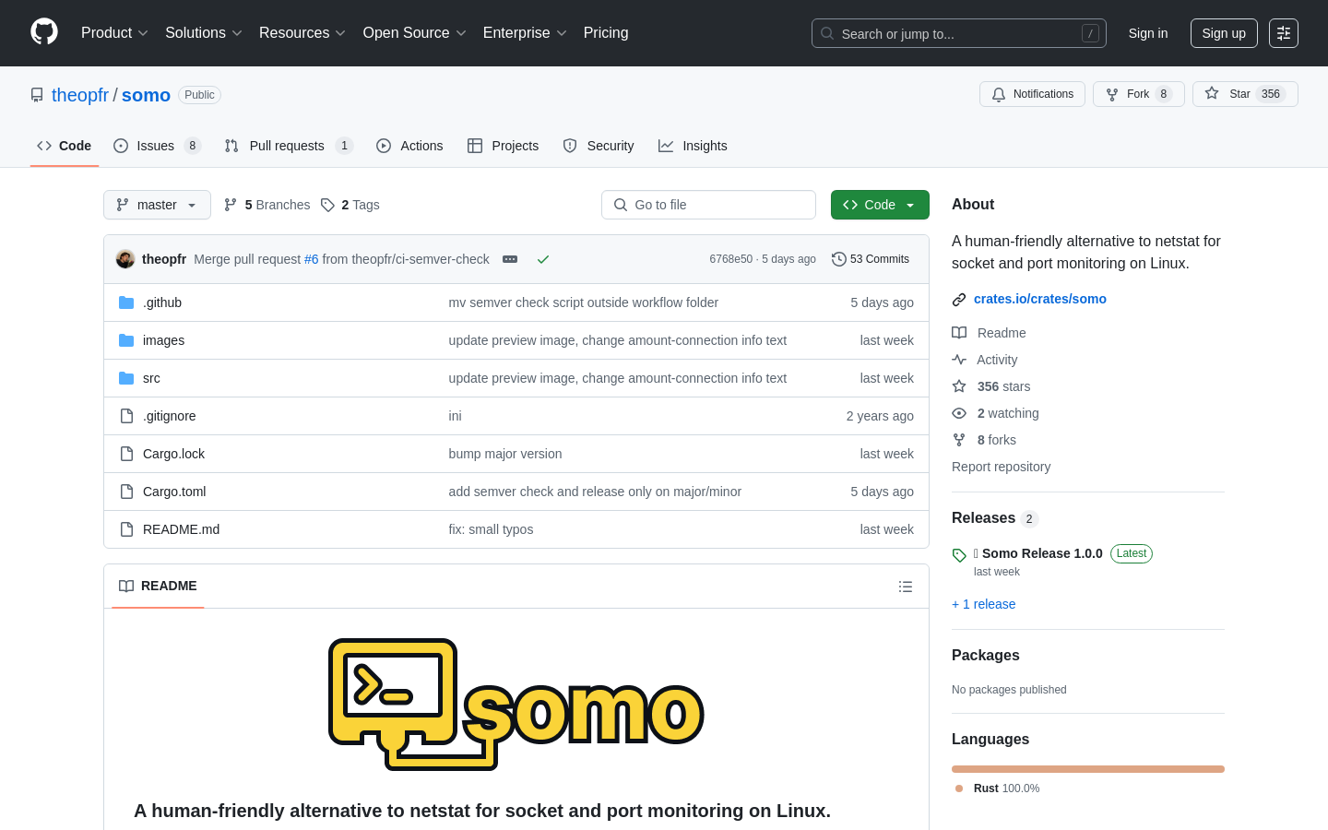Open the Releases heading link

[995, 518]
